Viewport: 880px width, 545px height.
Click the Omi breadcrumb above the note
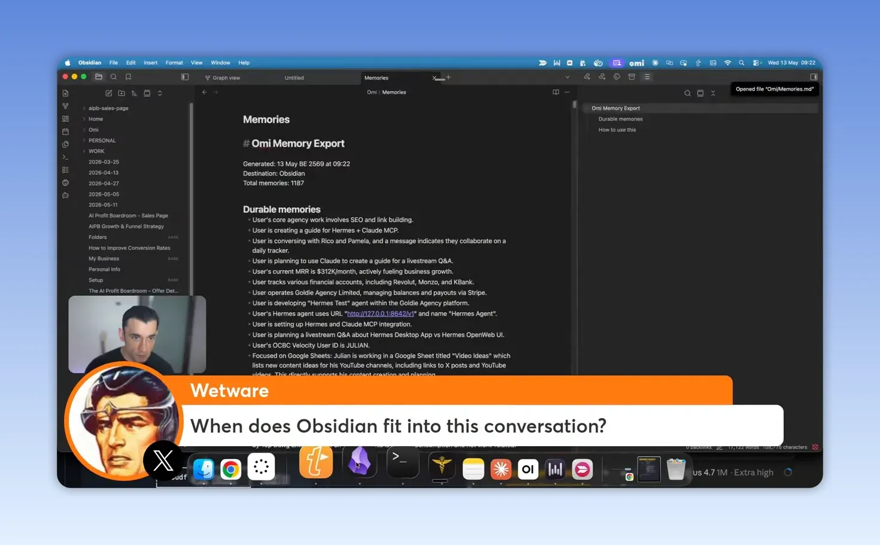pyautogui.click(x=372, y=92)
